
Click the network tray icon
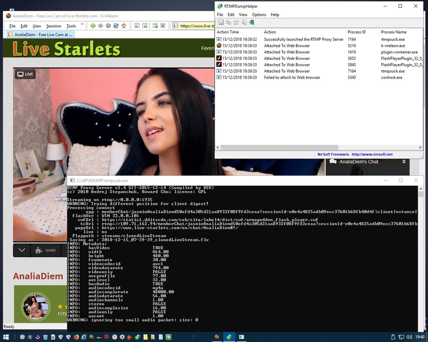[x=401, y=337]
